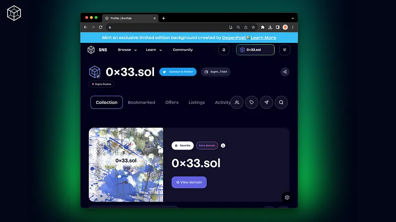Screen dimensions: 396x222
Task: Click the info icon next to Rare domain
Action: coord(223,145)
